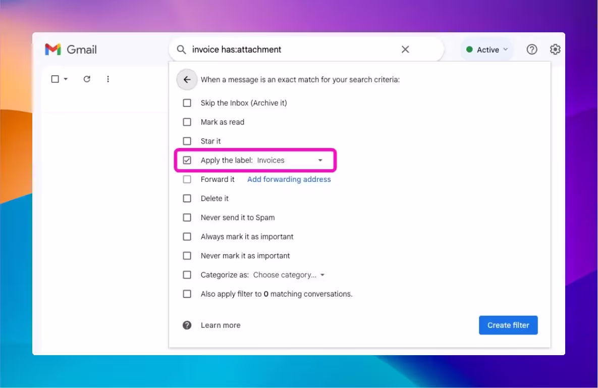The height and width of the screenshot is (388, 598).
Task: Check Categorize as checkbox
Action: pos(187,275)
